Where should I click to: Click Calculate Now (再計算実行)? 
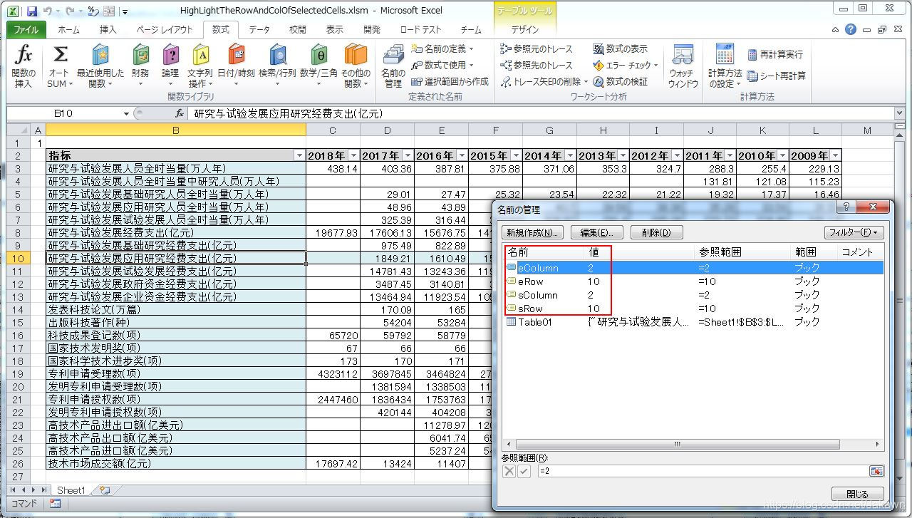(775, 54)
